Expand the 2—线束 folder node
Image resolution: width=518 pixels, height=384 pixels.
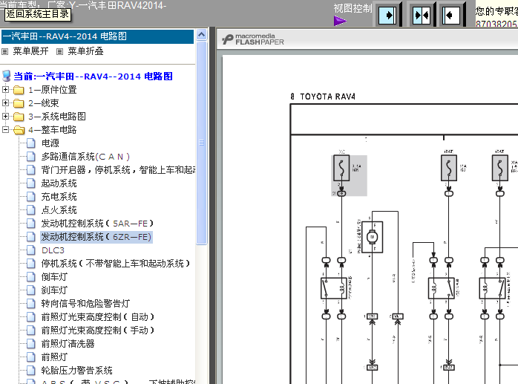[x=5, y=102]
